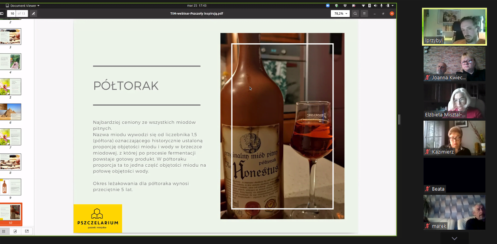Viewport: 497px width, 244px height.
Task: Switch sidebar to annotations view
Action: click(15, 231)
